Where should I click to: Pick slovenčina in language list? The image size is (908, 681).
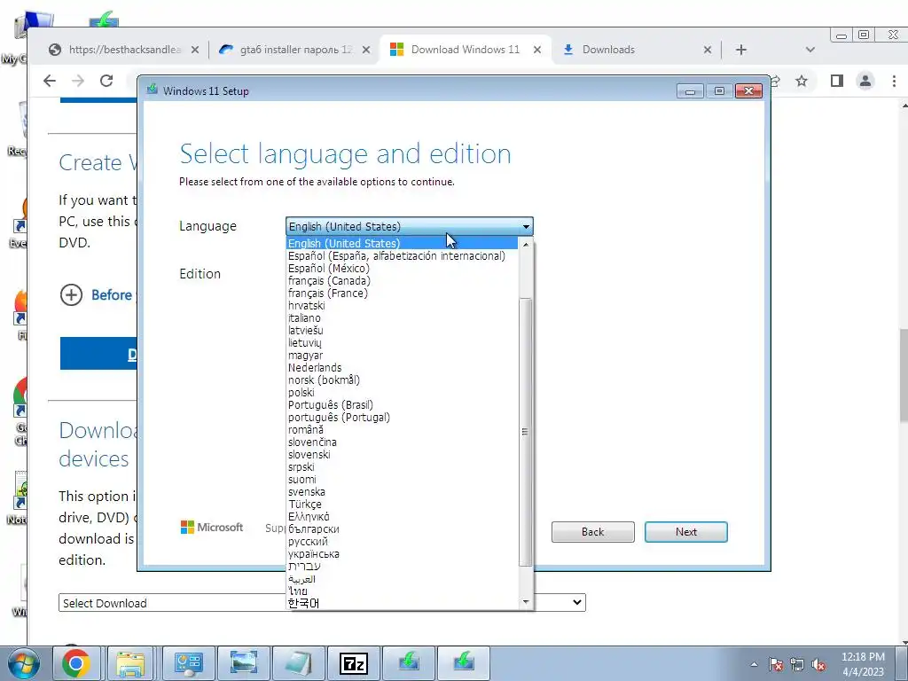click(x=402, y=442)
